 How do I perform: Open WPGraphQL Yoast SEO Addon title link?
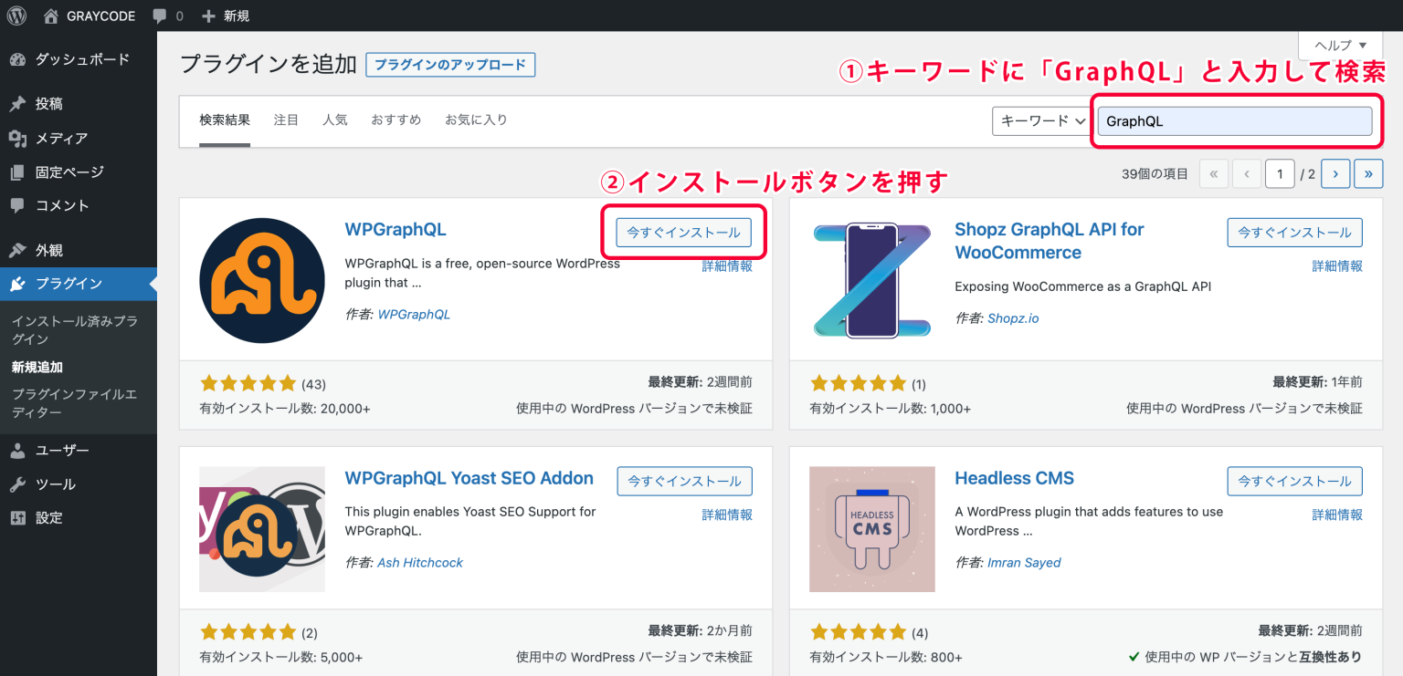pyautogui.click(x=469, y=478)
